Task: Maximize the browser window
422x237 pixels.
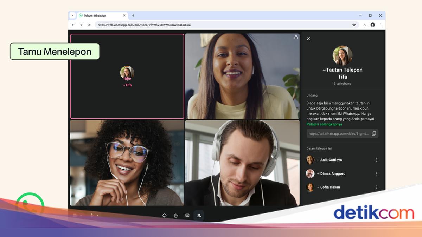Action: tap(370, 15)
